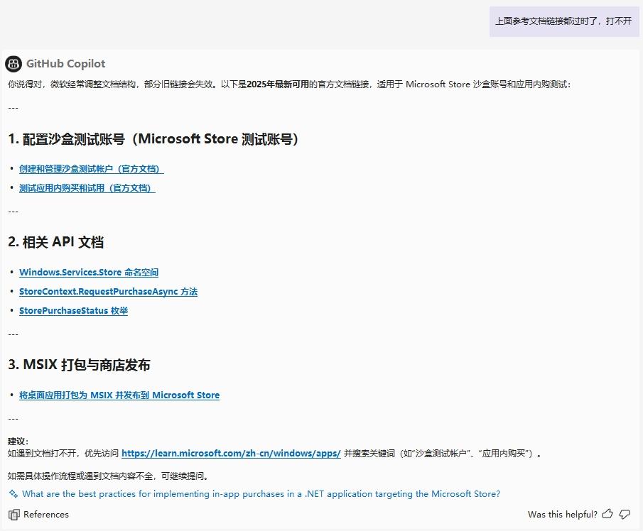Open the MSIX 打包与发布 link
The height and width of the screenshot is (531, 643).
coord(119,395)
